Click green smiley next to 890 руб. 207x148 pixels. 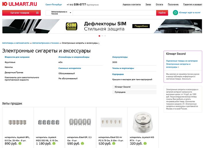[x=20, y=143]
